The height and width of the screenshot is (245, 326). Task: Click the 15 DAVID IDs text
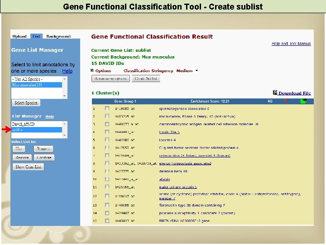coord(108,64)
